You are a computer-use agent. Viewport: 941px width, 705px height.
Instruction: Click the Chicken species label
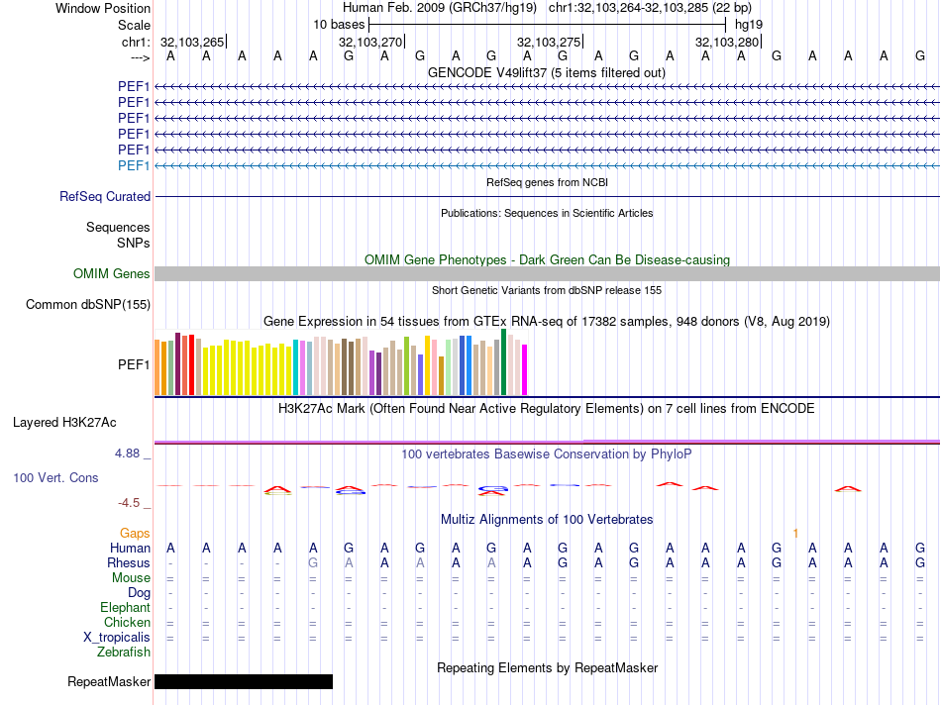127,623
